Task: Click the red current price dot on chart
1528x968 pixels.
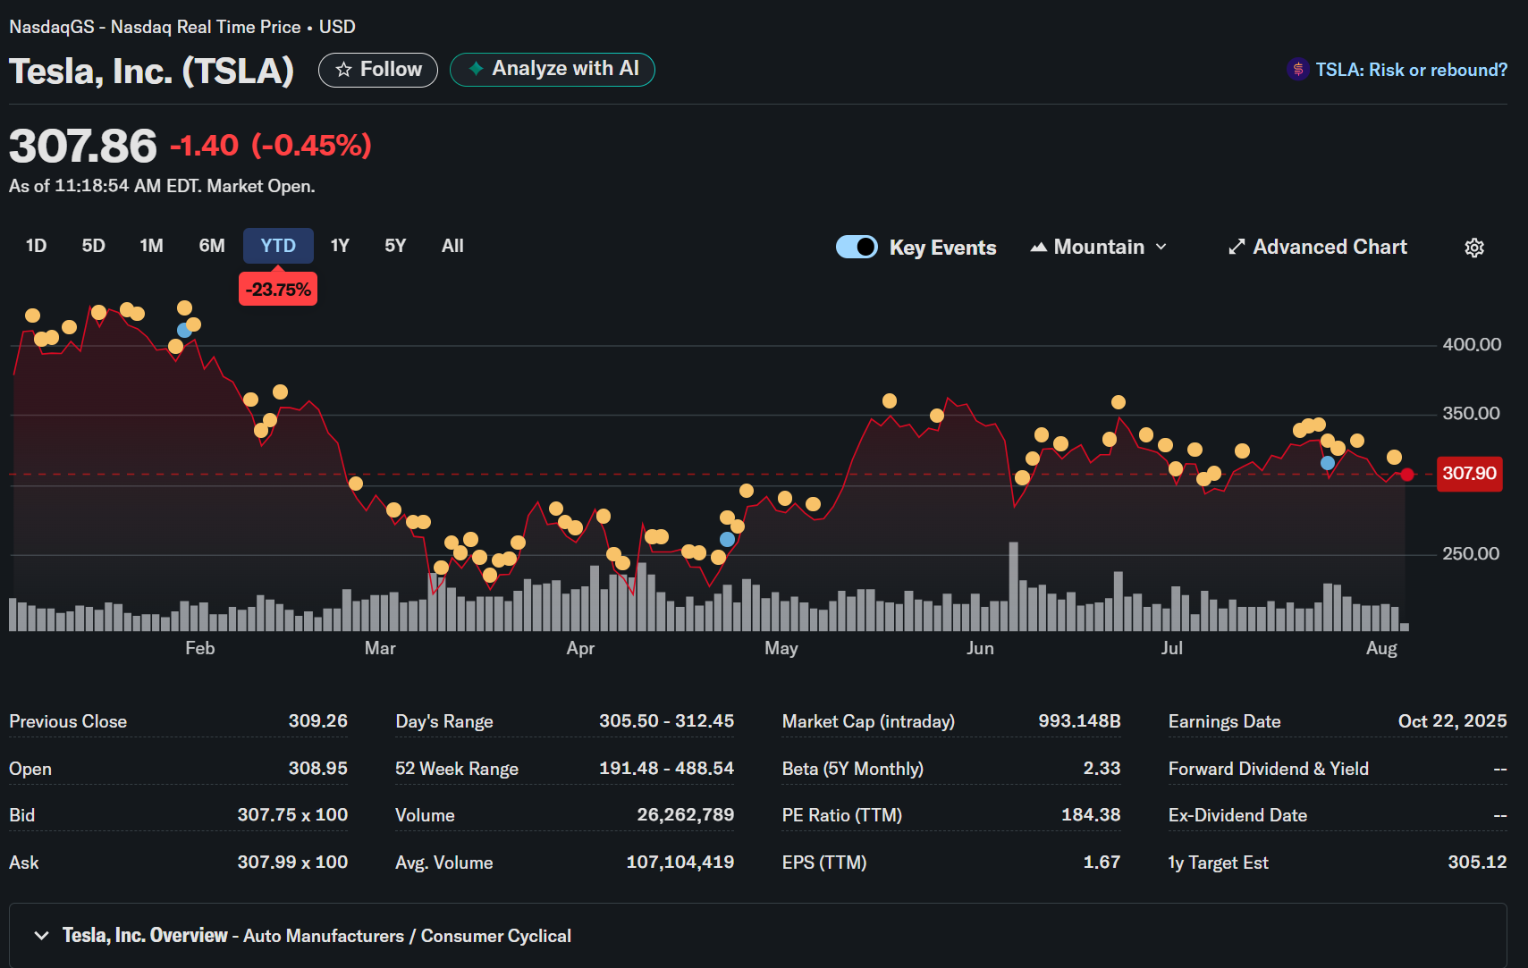Action: coord(1407,475)
